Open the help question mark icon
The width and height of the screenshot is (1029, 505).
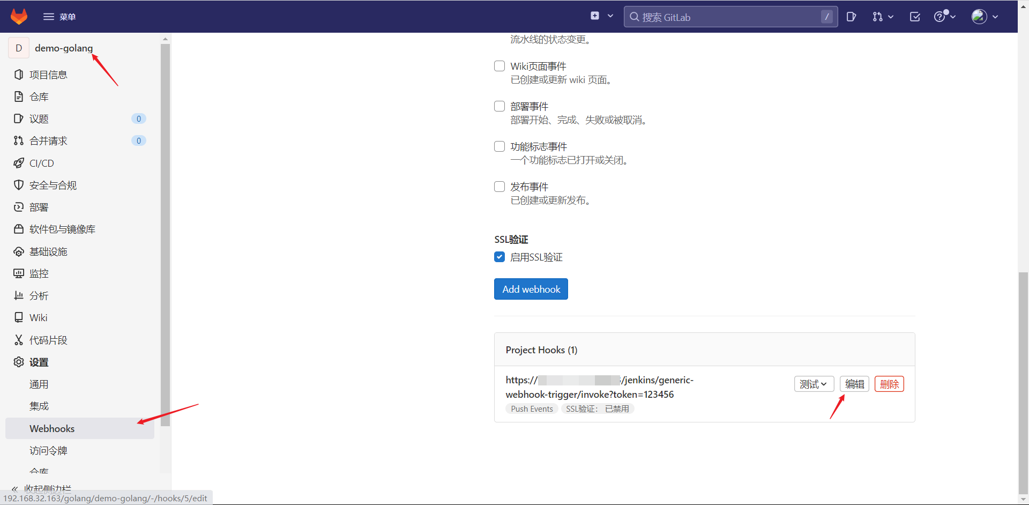pyautogui.click(x=939, y=17)
